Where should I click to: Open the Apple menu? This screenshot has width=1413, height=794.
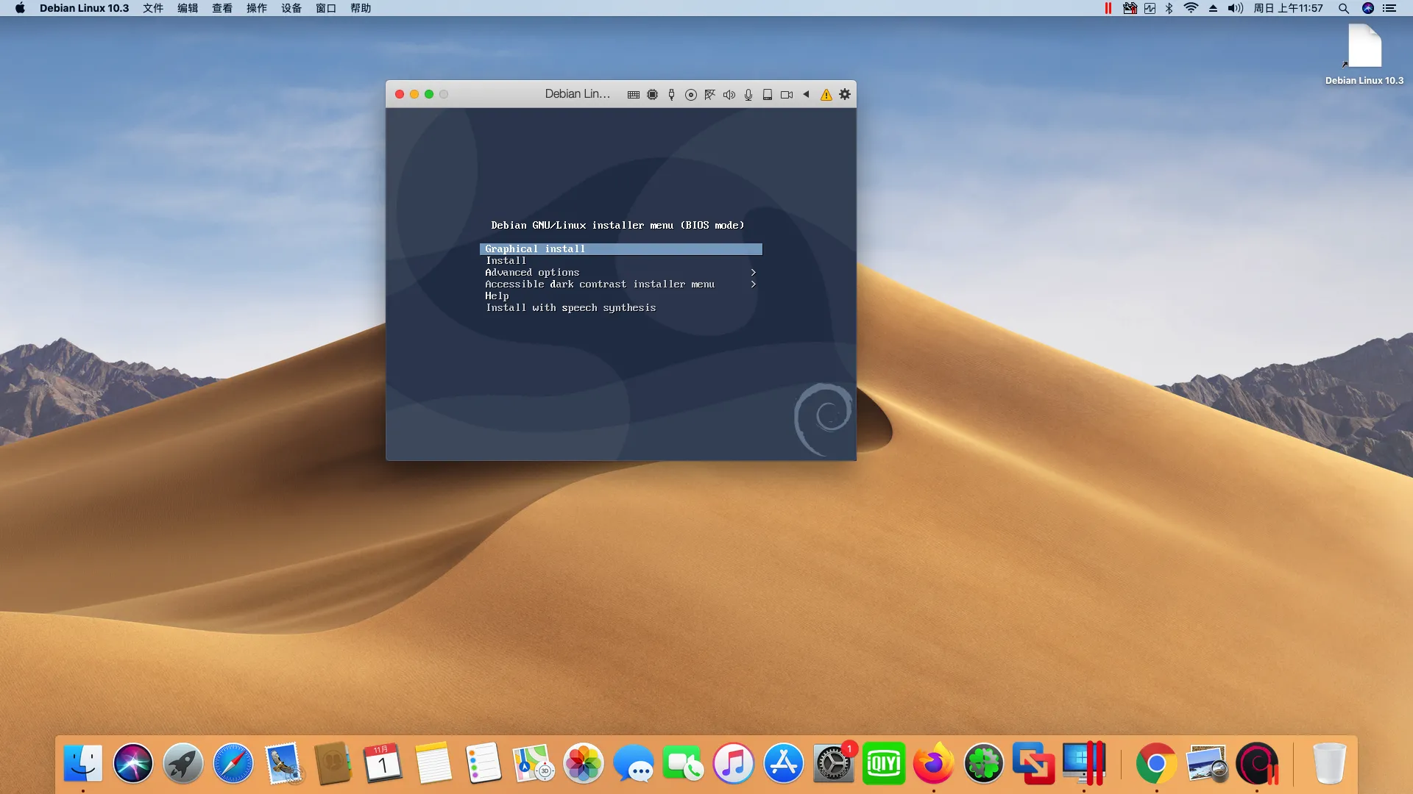[x=20, y=8]
